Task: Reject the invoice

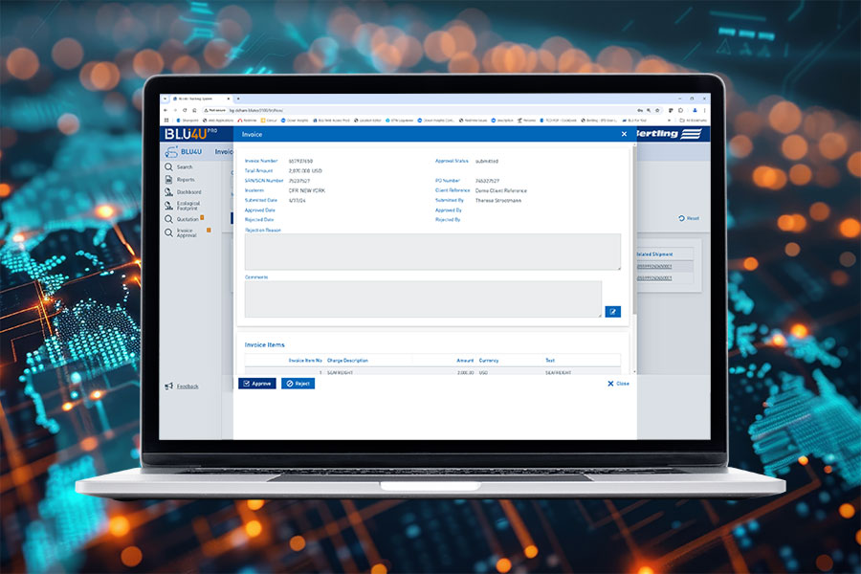Action: [x=298, y=384]
